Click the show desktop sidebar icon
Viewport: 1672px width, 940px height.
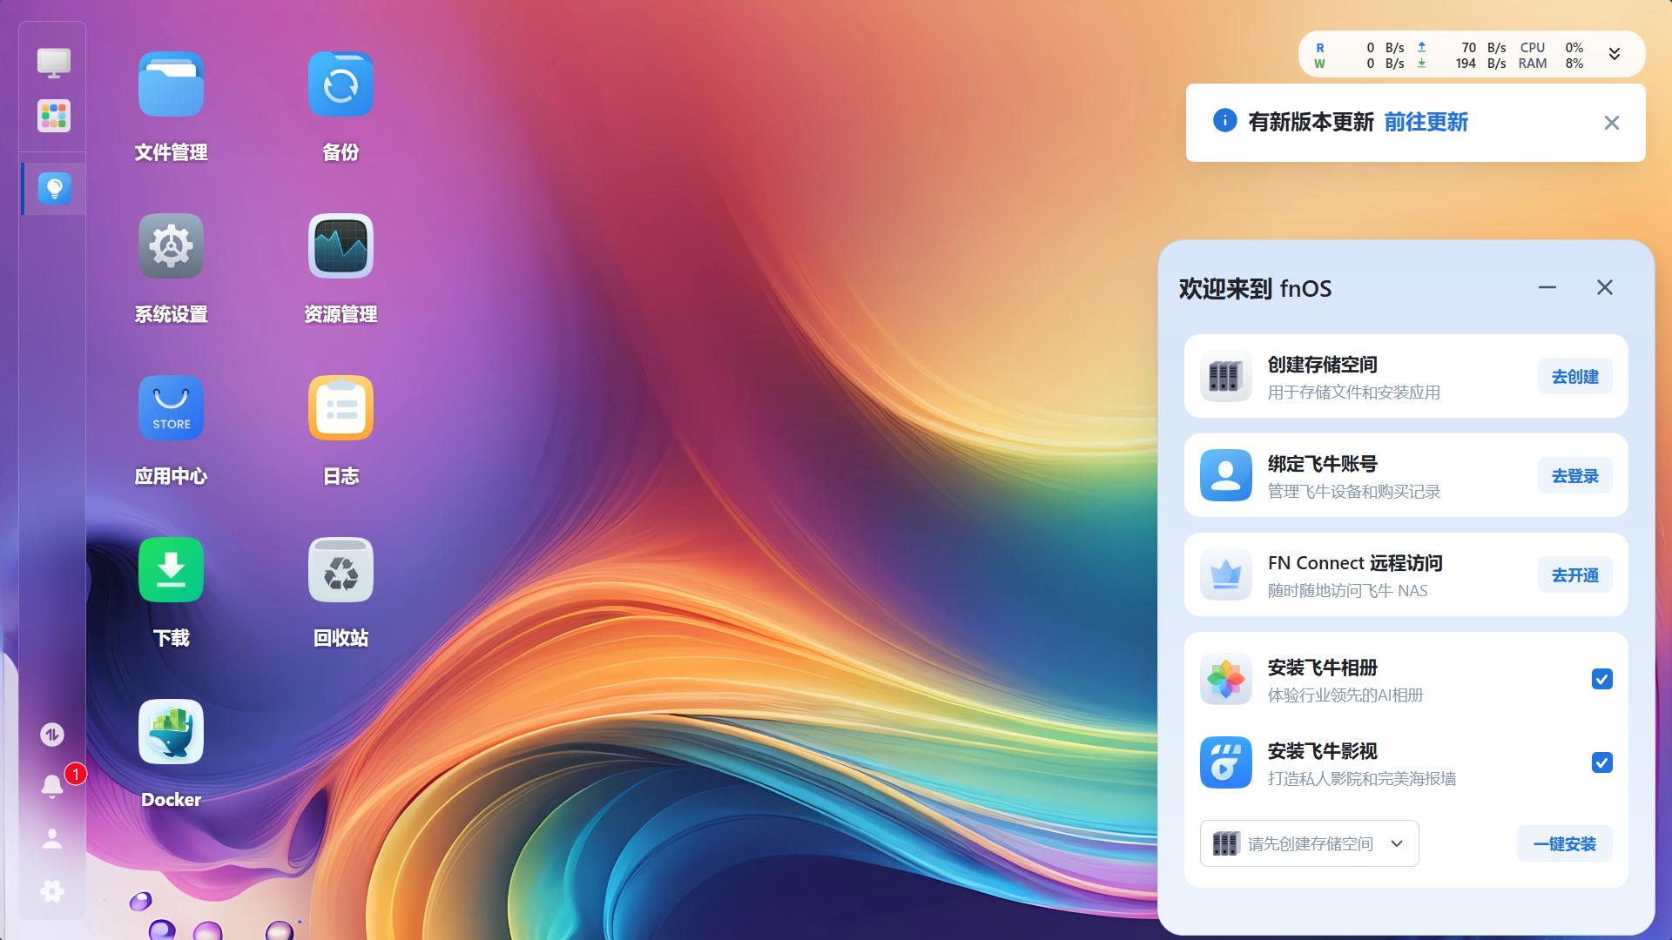[x=53, y=62]
